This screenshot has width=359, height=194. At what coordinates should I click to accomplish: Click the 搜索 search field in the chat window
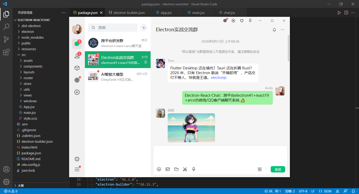[x=113, y=28]
